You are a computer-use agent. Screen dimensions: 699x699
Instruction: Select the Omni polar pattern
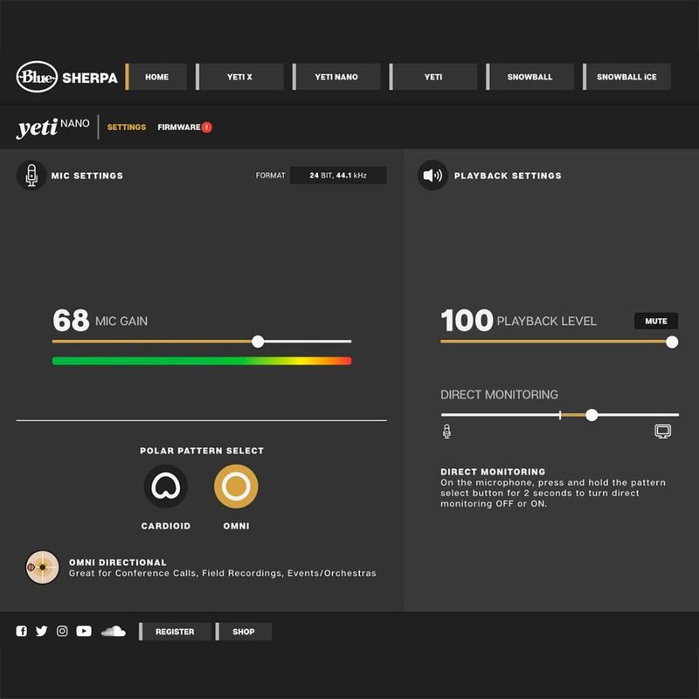click(x=236, y=486)
